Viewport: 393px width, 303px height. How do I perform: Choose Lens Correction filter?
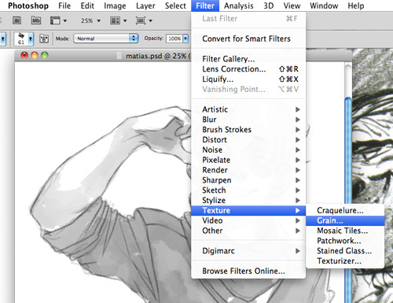tap(248, 69)
